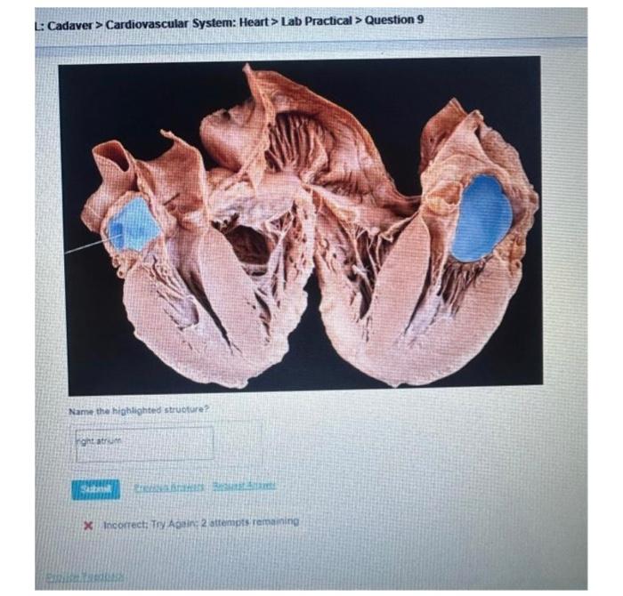
Task: Click the blue Submit button
Action: tap(95, 489)
